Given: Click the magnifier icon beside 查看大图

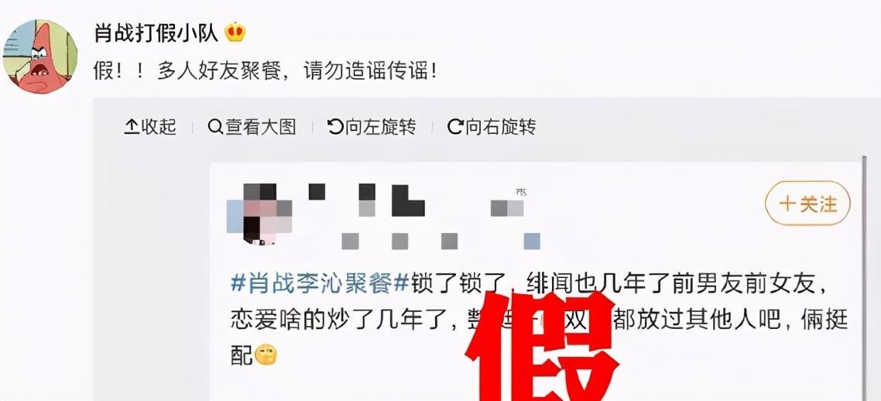Looking at the screenshot, I should click(215, 127).
